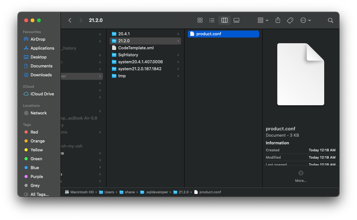Switch to gallery view
The image size is (357, 220).
237,20
